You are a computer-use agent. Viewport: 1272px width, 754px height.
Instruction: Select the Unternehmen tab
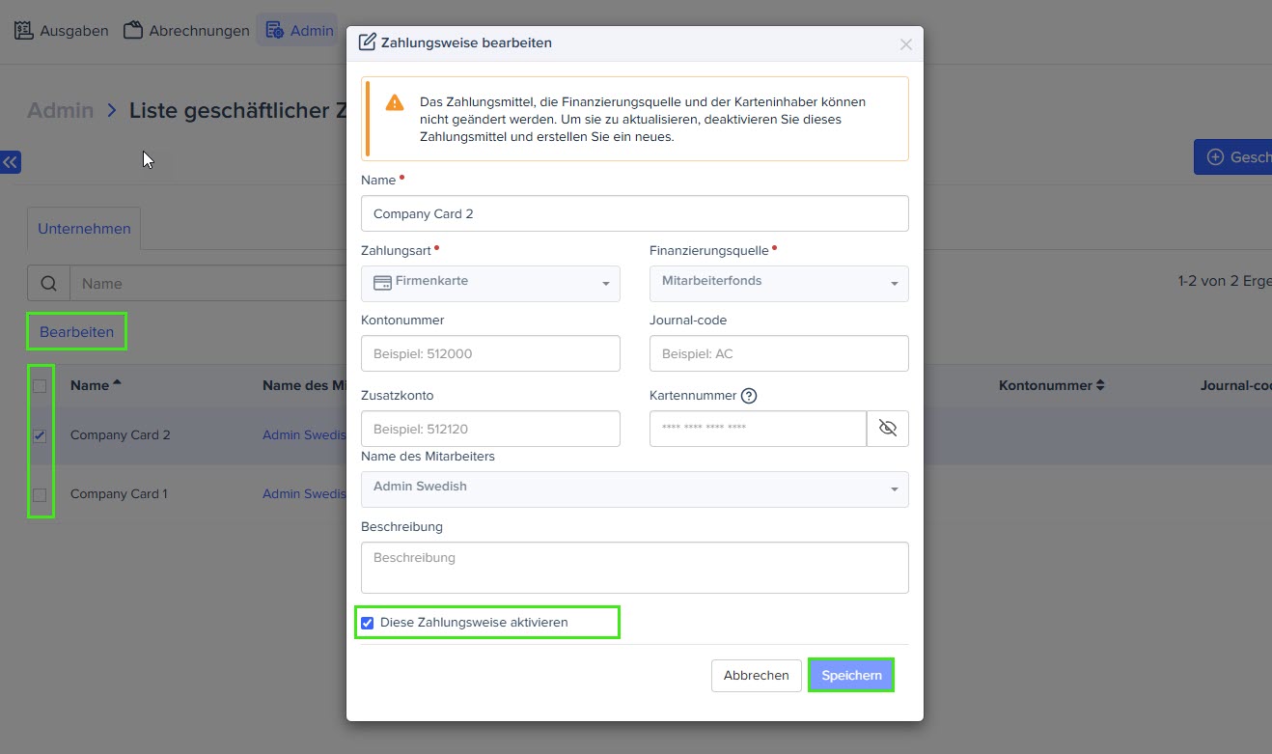(x=84, y=229)
